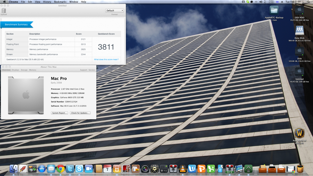Click the date and time display
The width and height of the screenshot is (313, 176).
tap(295, 2)
